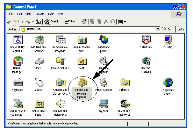The image size is (193, 130).
Task: Click the Search toolbar button
Action: click(x=51, y=22)
